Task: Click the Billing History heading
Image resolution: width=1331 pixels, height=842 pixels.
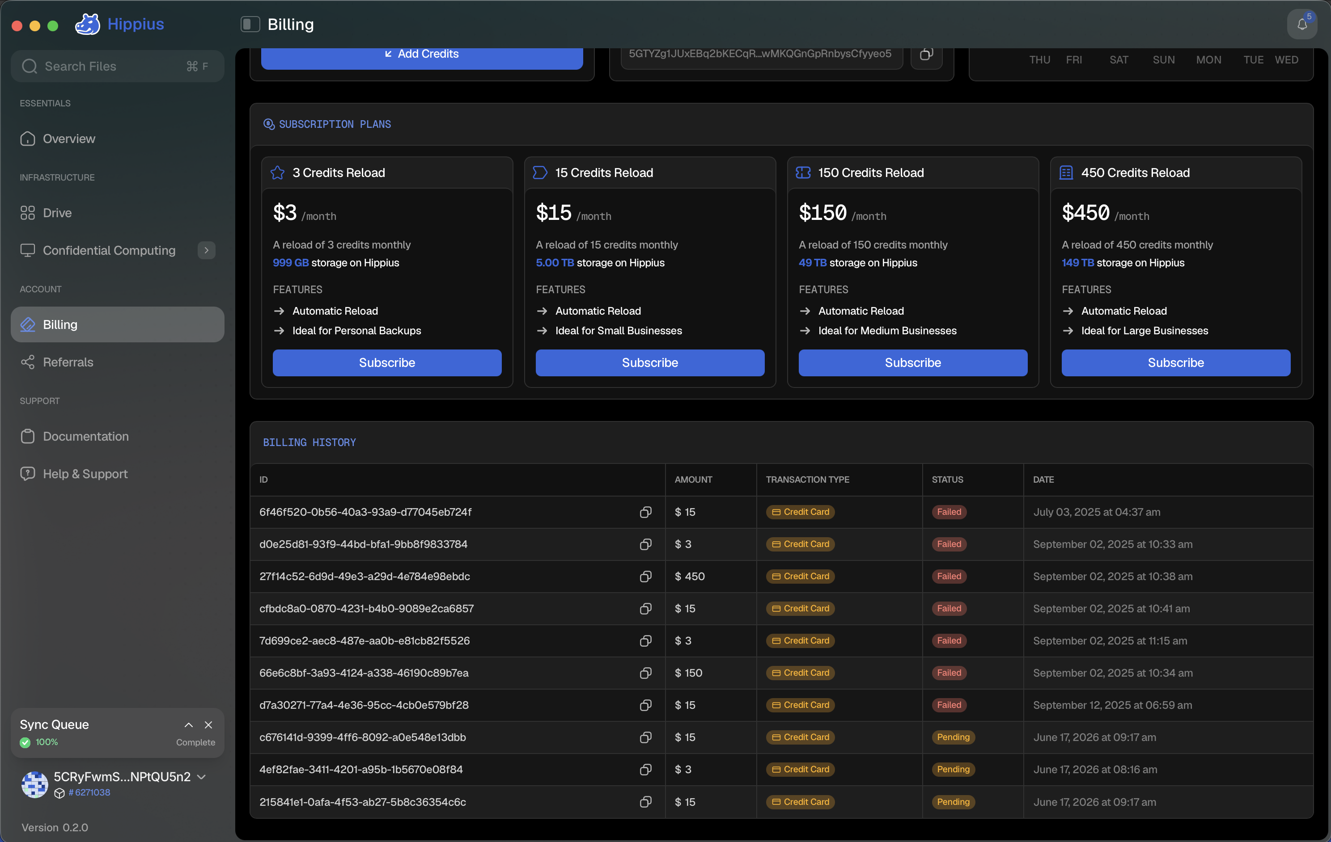Action: pyautogui.click(x=309, y=442)
